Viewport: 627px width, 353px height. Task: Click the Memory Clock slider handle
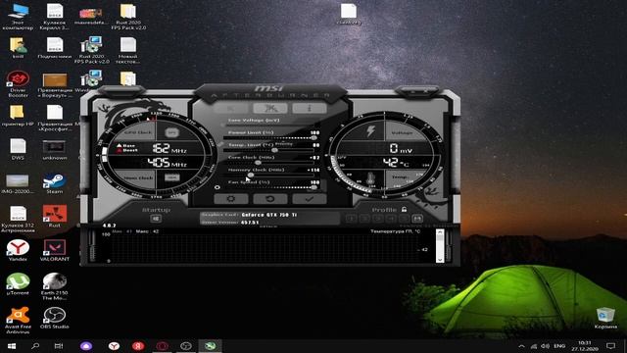point(251,175)
